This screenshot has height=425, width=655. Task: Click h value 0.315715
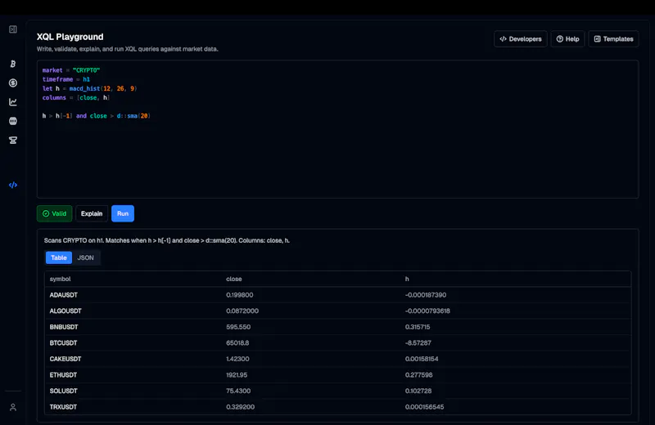[x=418, y=327]
